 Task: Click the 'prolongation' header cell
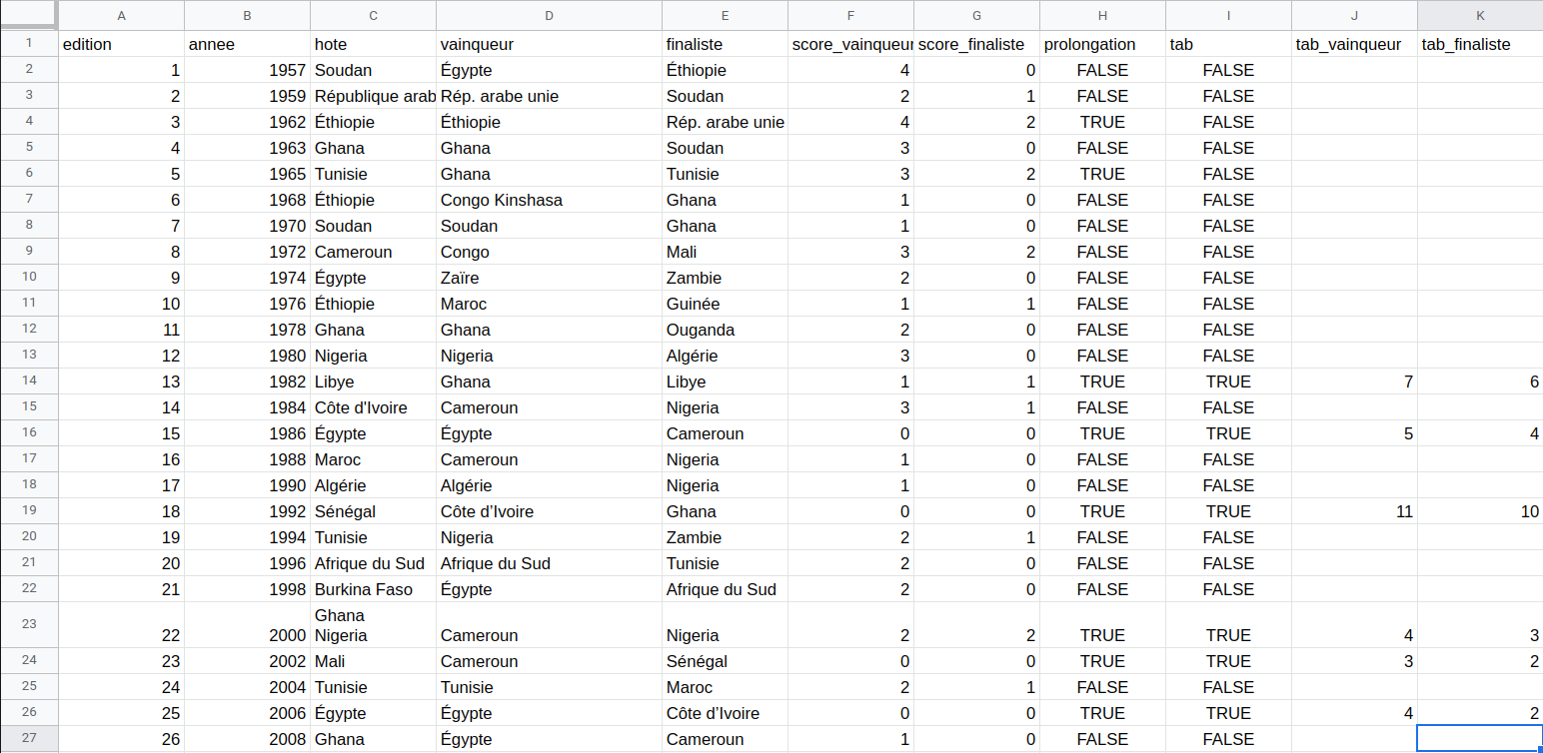point(1102,44)
